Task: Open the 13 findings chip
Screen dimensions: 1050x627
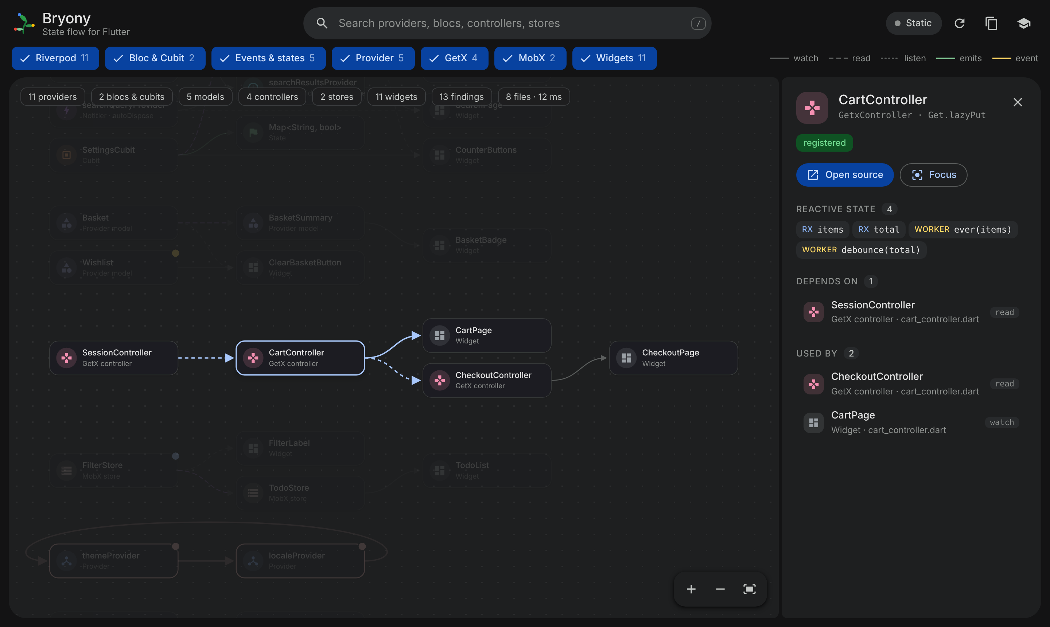Action: tap(462, 97)
